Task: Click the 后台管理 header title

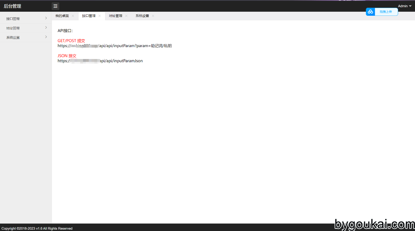Action: click(x=13, y=6)
